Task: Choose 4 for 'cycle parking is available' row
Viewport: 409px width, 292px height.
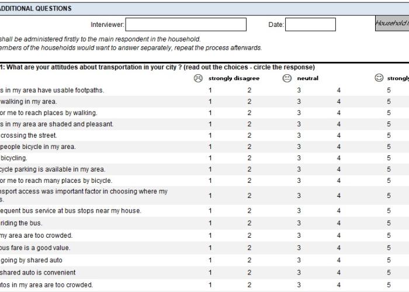Action: [338, 169]
